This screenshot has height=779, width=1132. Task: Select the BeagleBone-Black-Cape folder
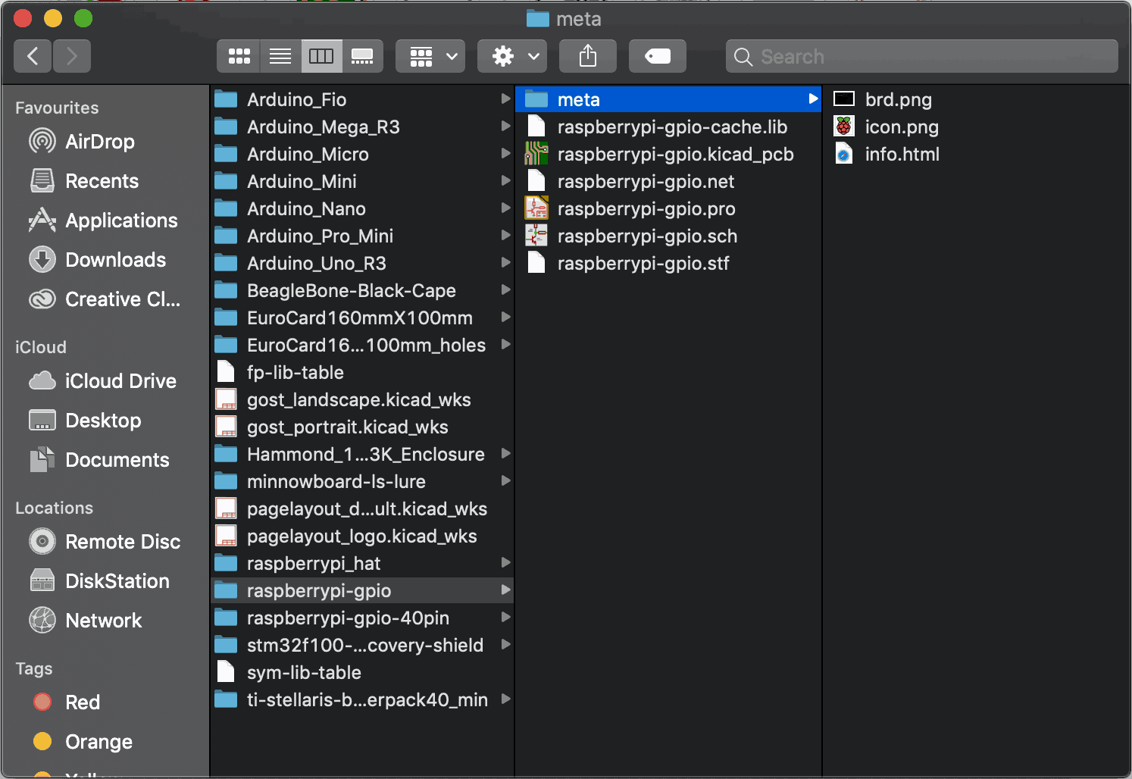pyautogui.click(x=362, y=290)
